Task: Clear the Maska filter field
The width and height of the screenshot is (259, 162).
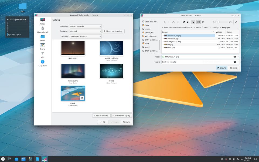Action: pos(234,62)
